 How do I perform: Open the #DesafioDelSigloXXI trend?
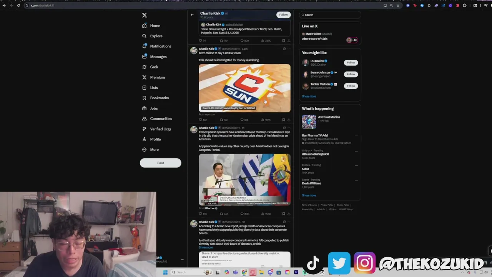[316, 154]
